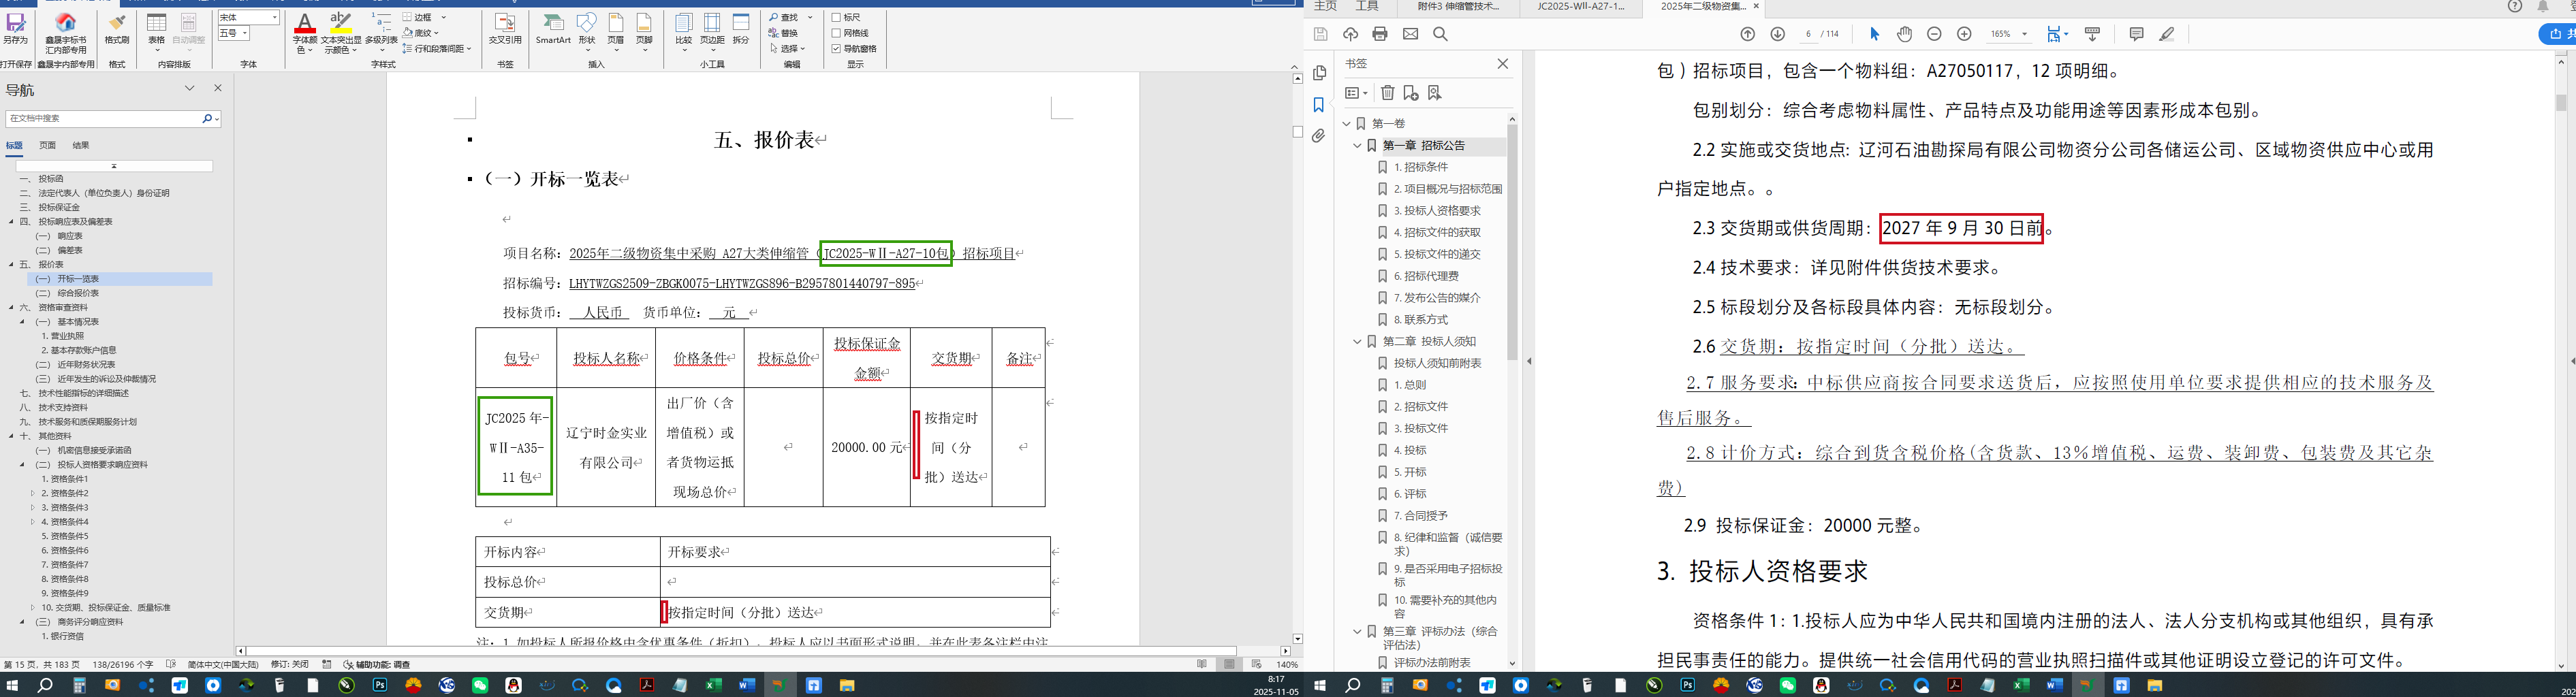Go to previous page in PDF viewer
Image resolution: width=2576 pixels, height=697 pixels.
pyautogui.click(x=1748, y=34)
